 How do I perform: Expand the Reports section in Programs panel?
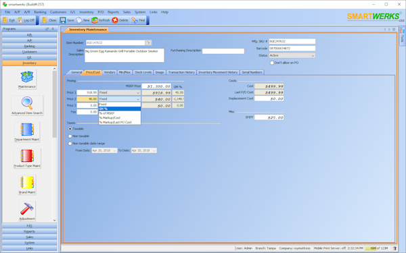30,231
